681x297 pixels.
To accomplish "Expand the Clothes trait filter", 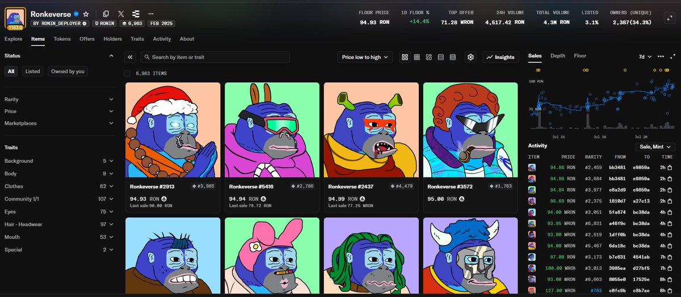I will [59, 186].
